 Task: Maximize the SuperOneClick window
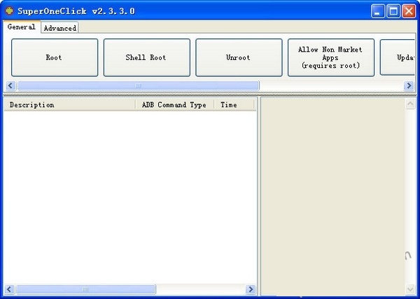point(393,11)
